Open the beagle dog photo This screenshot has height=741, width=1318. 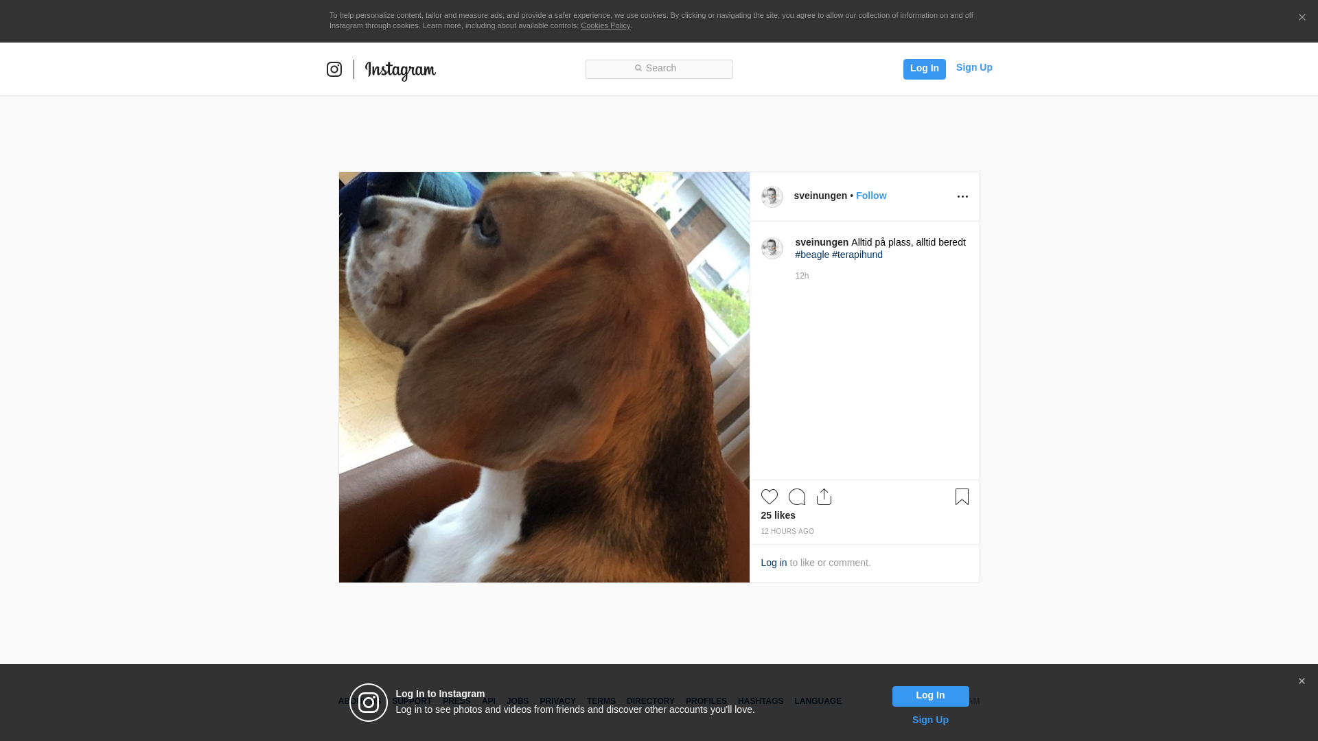click(x=544, y=377)
